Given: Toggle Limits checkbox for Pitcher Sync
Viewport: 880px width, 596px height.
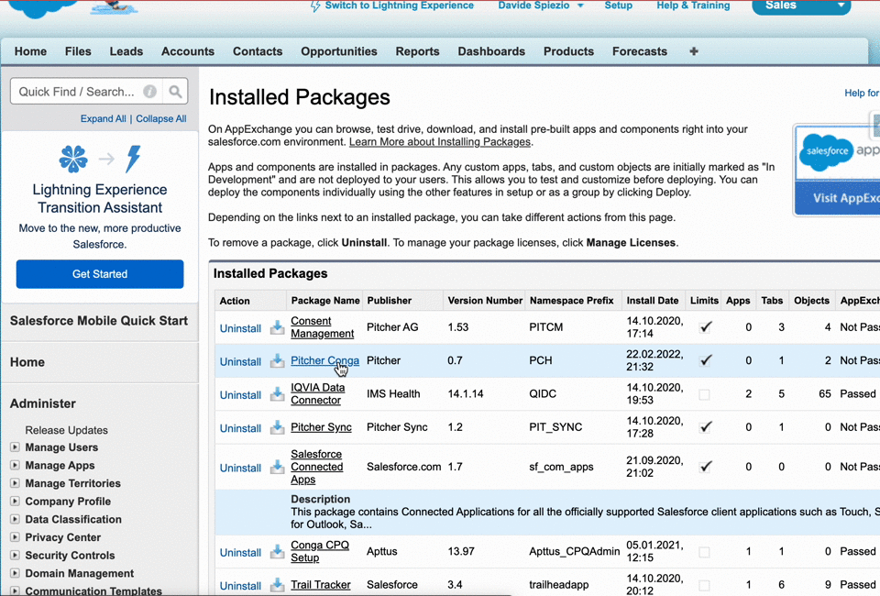Looking at the screenshot, I should [x=704, y=427].
